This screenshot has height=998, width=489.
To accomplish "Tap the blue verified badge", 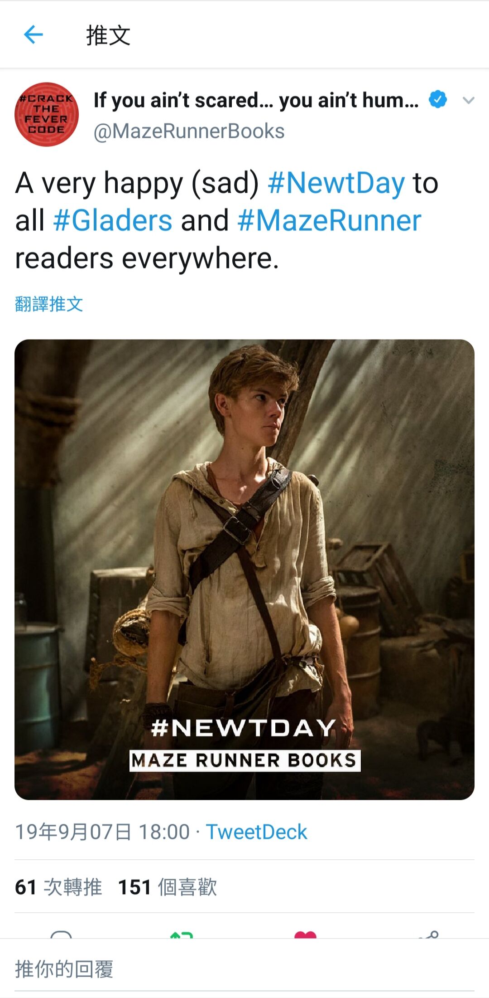I will coord(437,100).
